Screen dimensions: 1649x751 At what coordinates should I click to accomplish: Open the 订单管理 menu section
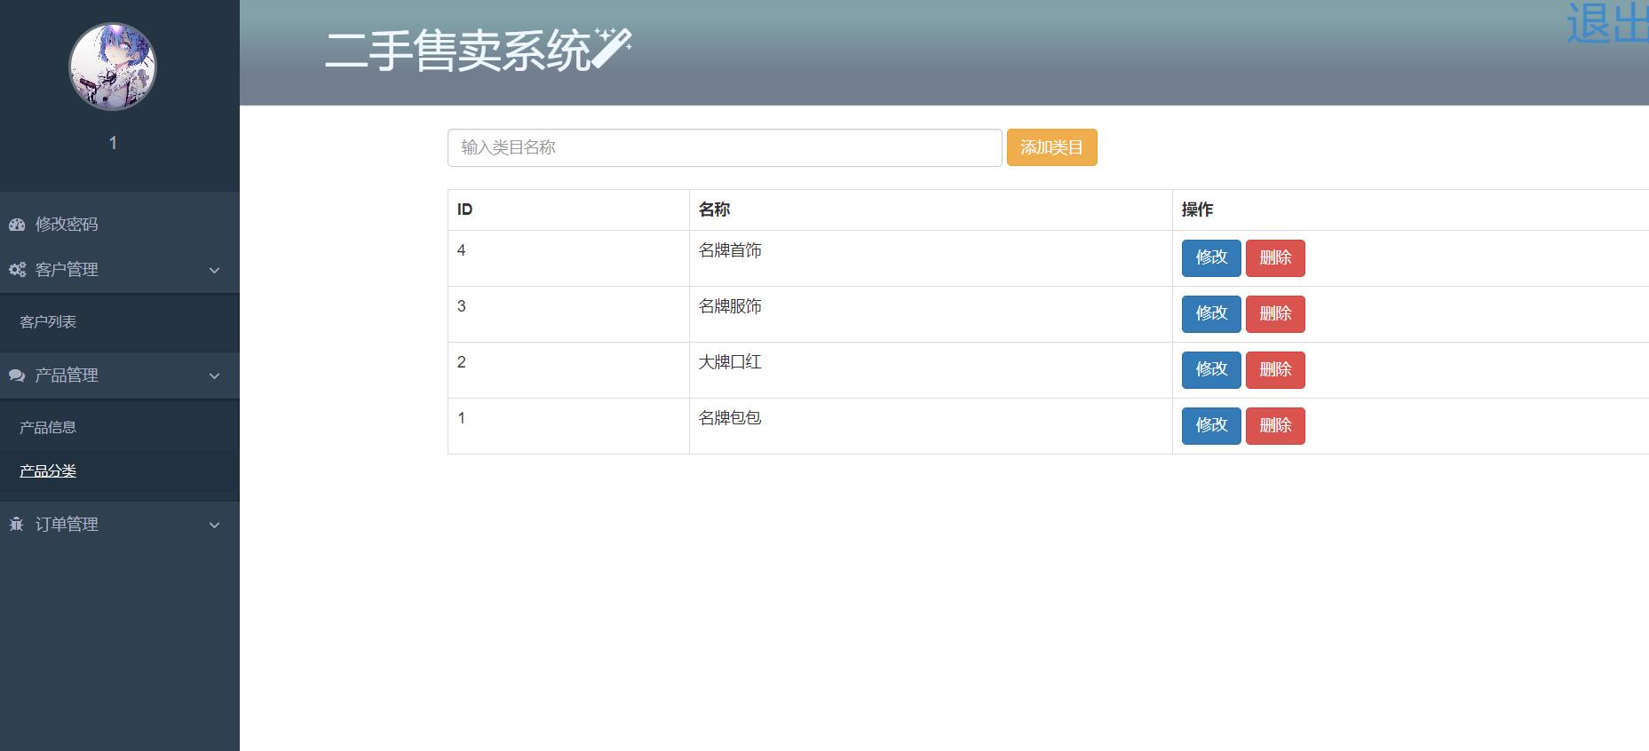[120, 525]
